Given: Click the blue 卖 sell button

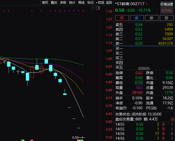Looking at the screenshot, I should (x=137, y=18).
